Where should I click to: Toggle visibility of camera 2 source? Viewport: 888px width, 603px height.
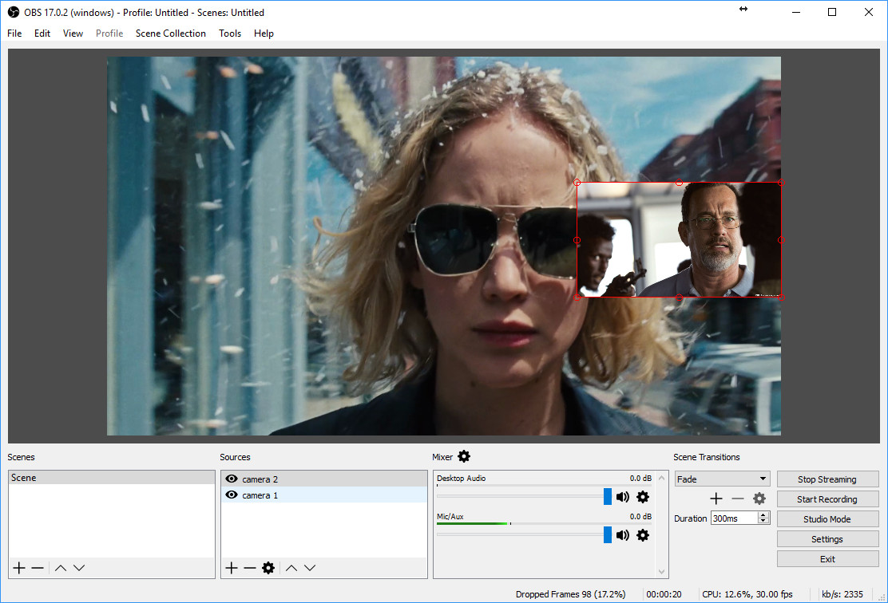[x=232, y=479]
